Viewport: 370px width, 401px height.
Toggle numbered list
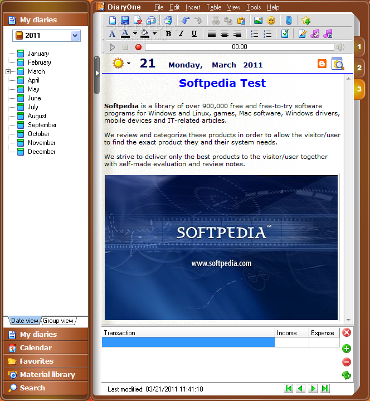pos(267,34)
